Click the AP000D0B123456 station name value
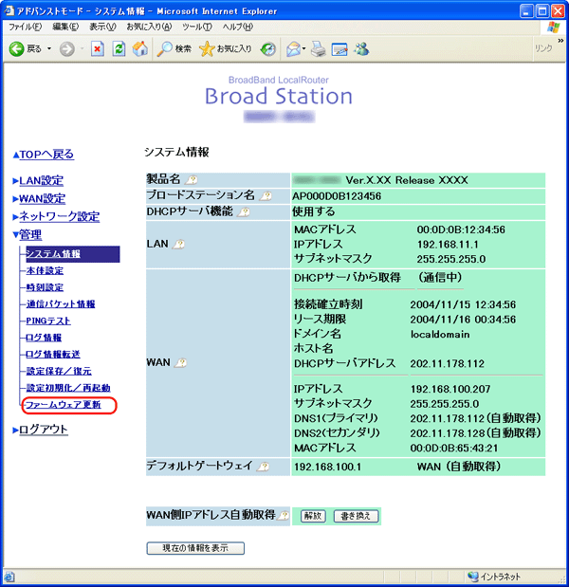Screen dimensions: 569x587 (337, 196)
